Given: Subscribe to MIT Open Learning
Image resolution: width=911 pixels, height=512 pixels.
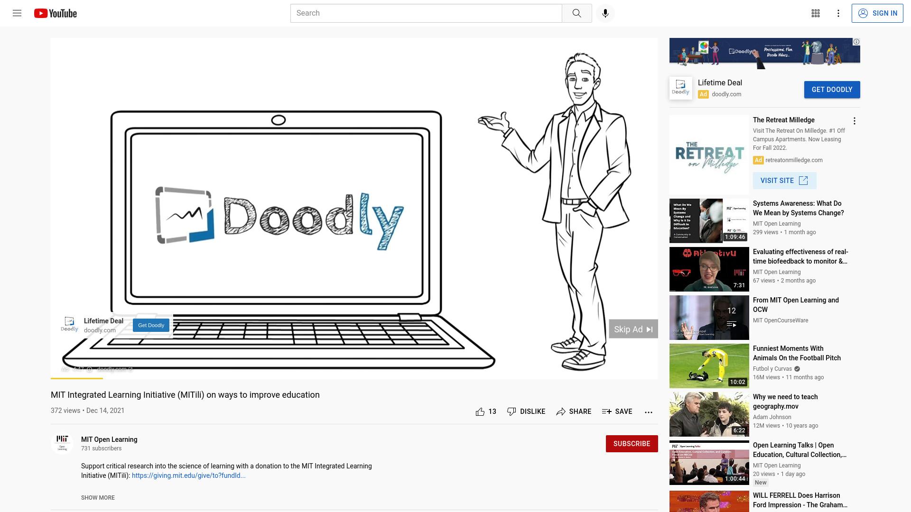Looking at the screenshot, I should tap(632, 444).
